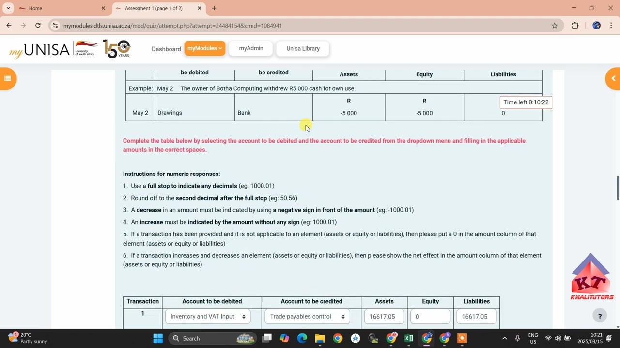Open the Chrome profile avatar
This screenshot has width=620, height=348.
pos(597,26)
